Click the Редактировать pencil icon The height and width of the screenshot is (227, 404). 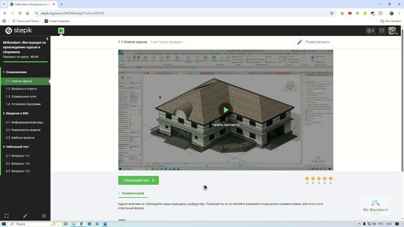click(299, 42)
